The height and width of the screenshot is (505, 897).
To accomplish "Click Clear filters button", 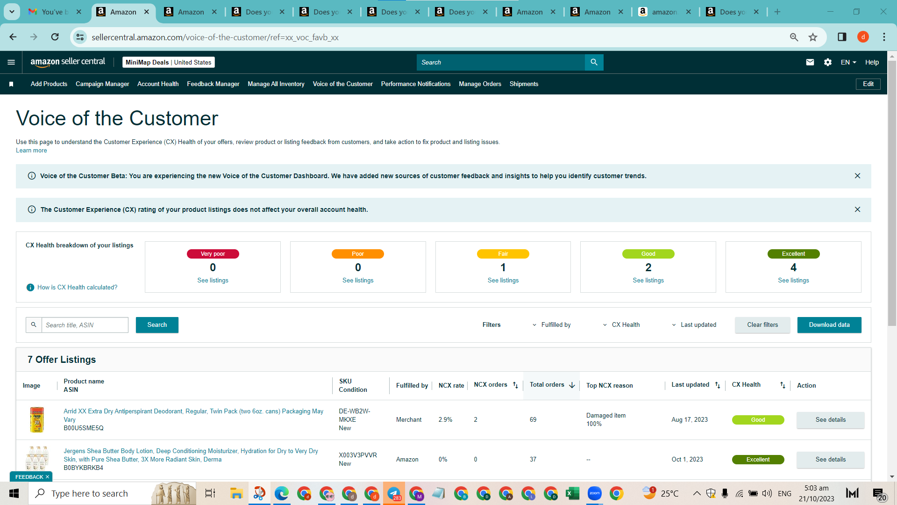I will 762,325.
